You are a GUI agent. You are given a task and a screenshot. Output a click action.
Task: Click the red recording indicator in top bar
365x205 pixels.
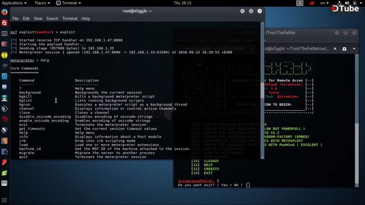(312, 3)
